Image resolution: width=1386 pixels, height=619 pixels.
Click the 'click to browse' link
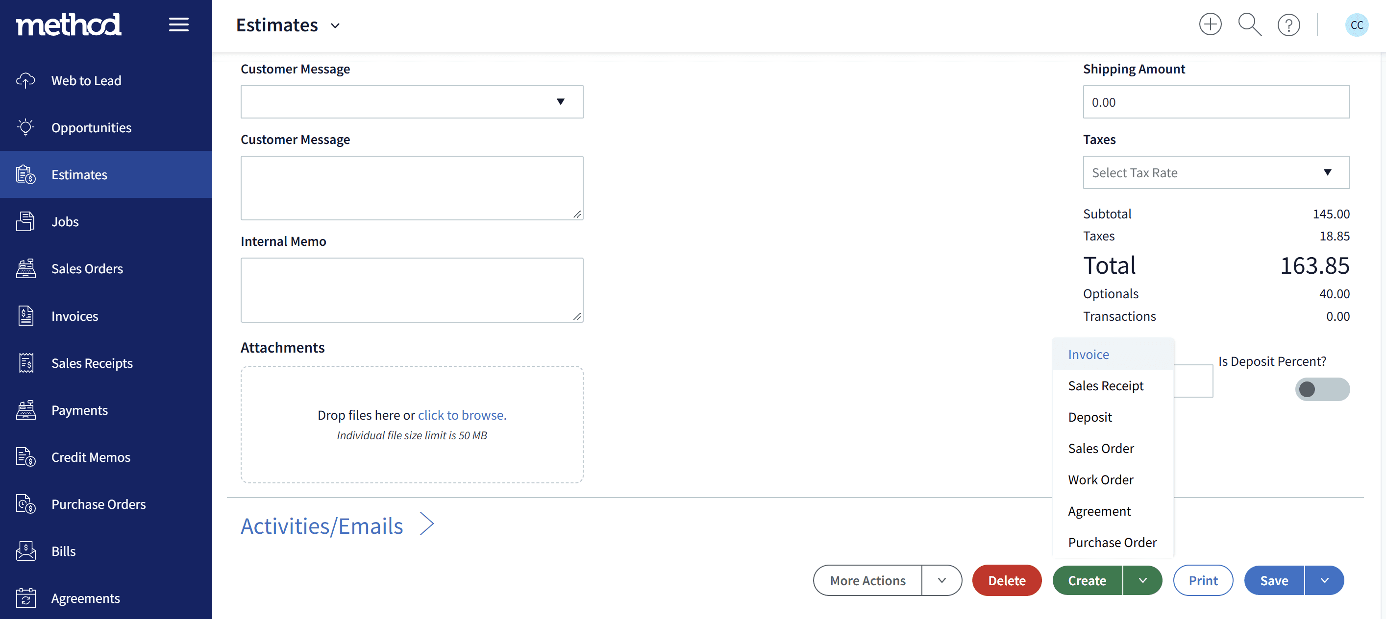462,415
